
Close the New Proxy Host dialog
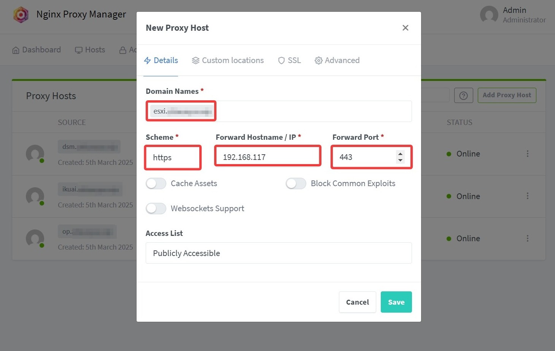tap(406, 28)
